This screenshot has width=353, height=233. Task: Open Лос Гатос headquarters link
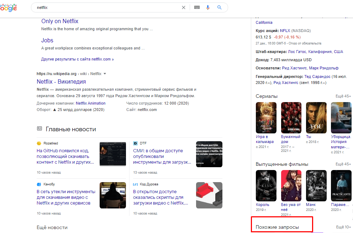click(297, 52)
